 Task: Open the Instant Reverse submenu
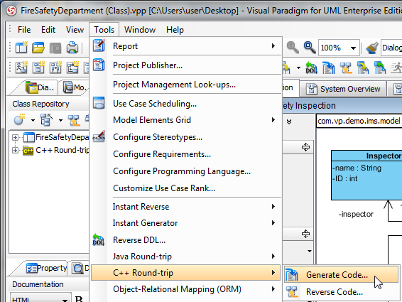point(186,207)
